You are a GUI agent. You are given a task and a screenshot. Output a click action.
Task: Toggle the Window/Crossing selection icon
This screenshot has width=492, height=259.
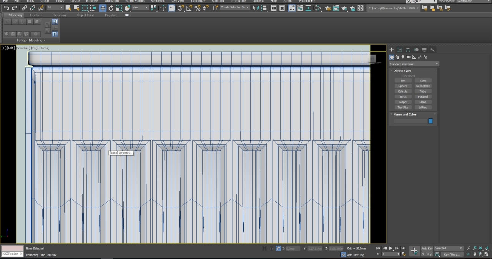93,8
